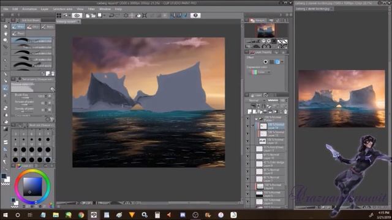
Task: Click the four-squares grid icon in the command bar
Action: coord(59,15)
